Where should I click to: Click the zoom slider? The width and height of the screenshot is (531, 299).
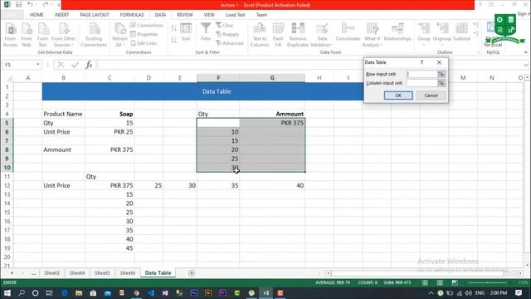(x=488, y=282)
